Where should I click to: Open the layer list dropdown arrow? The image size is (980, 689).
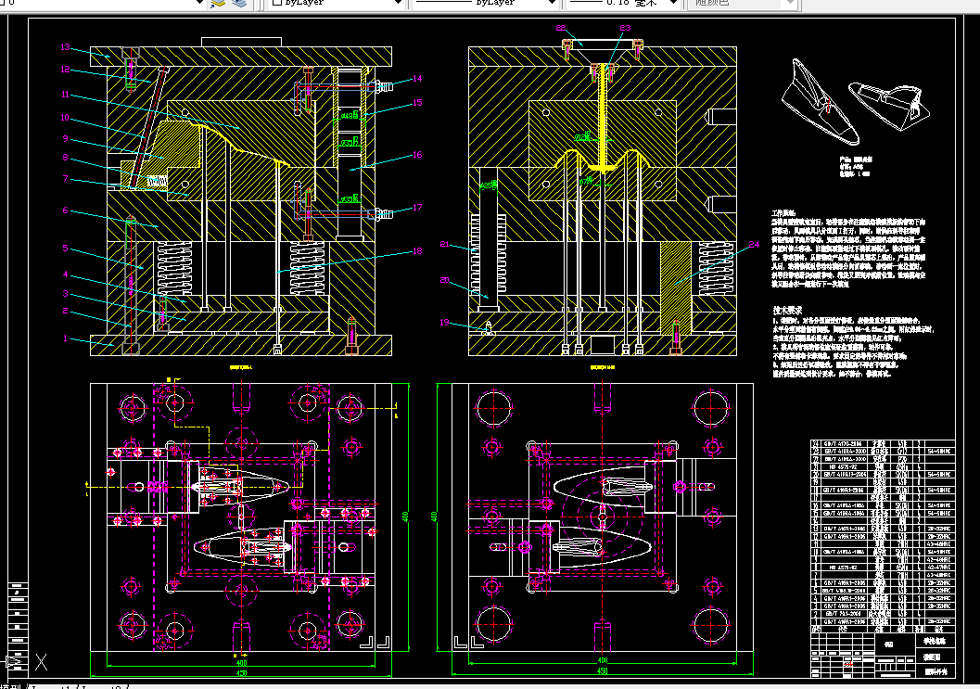[x=199, y=3]
